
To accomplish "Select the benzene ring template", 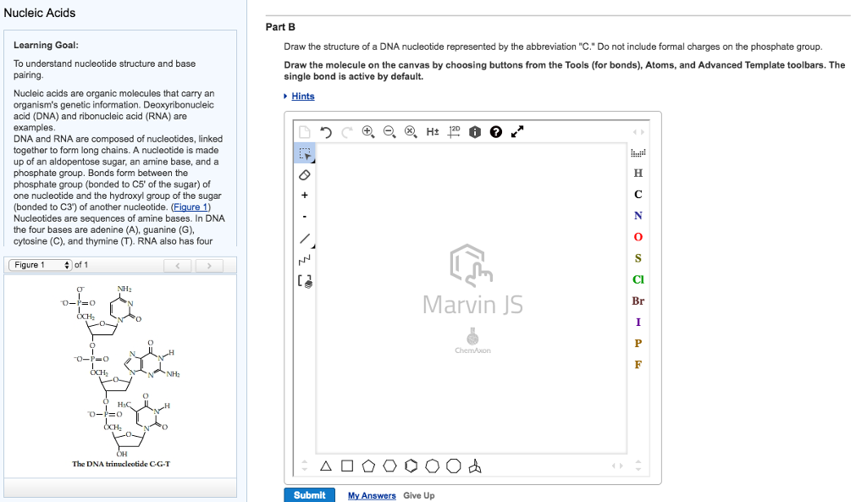I will (x=411, y=466).
